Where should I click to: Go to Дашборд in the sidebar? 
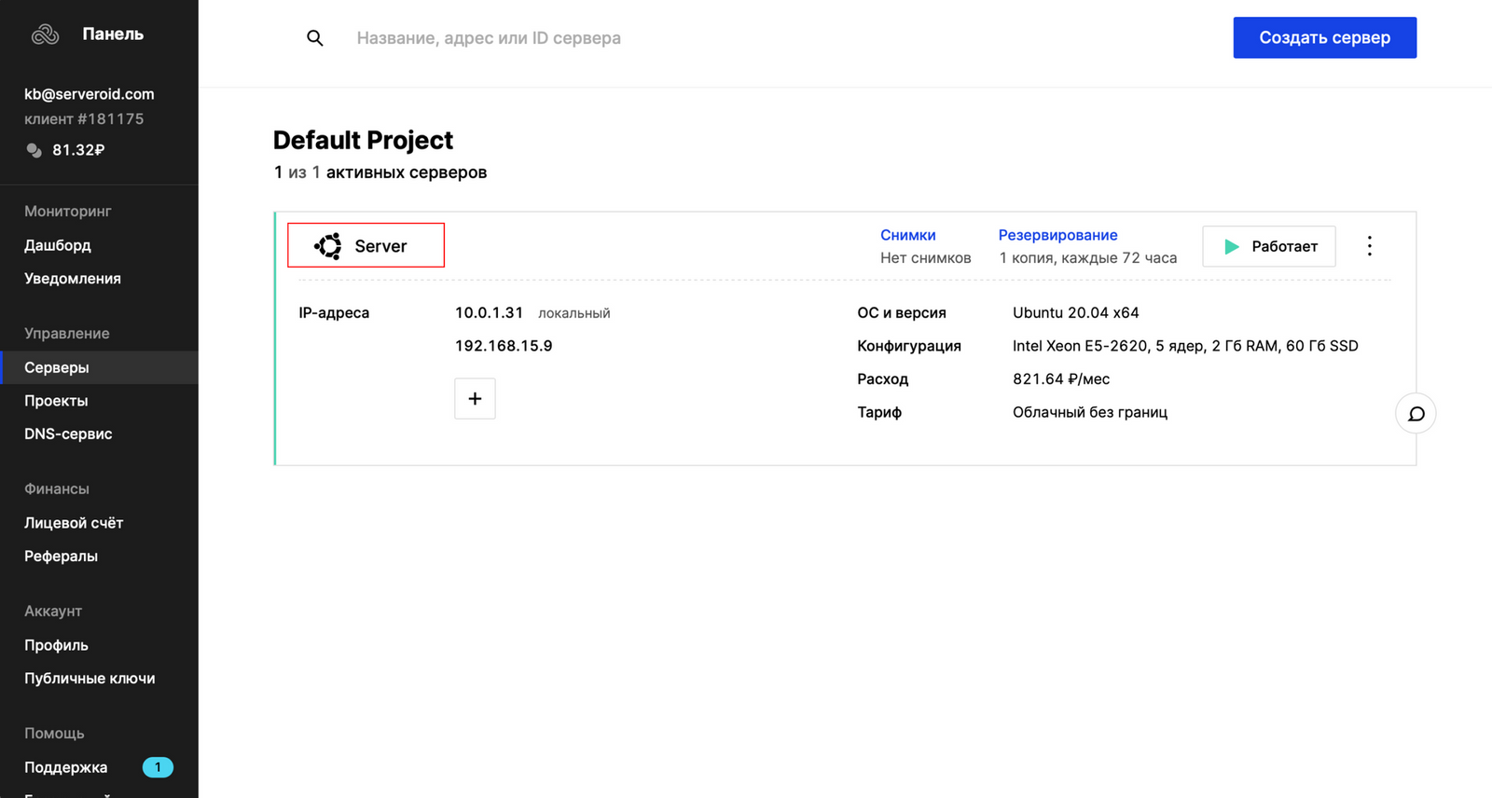(58, 245)
